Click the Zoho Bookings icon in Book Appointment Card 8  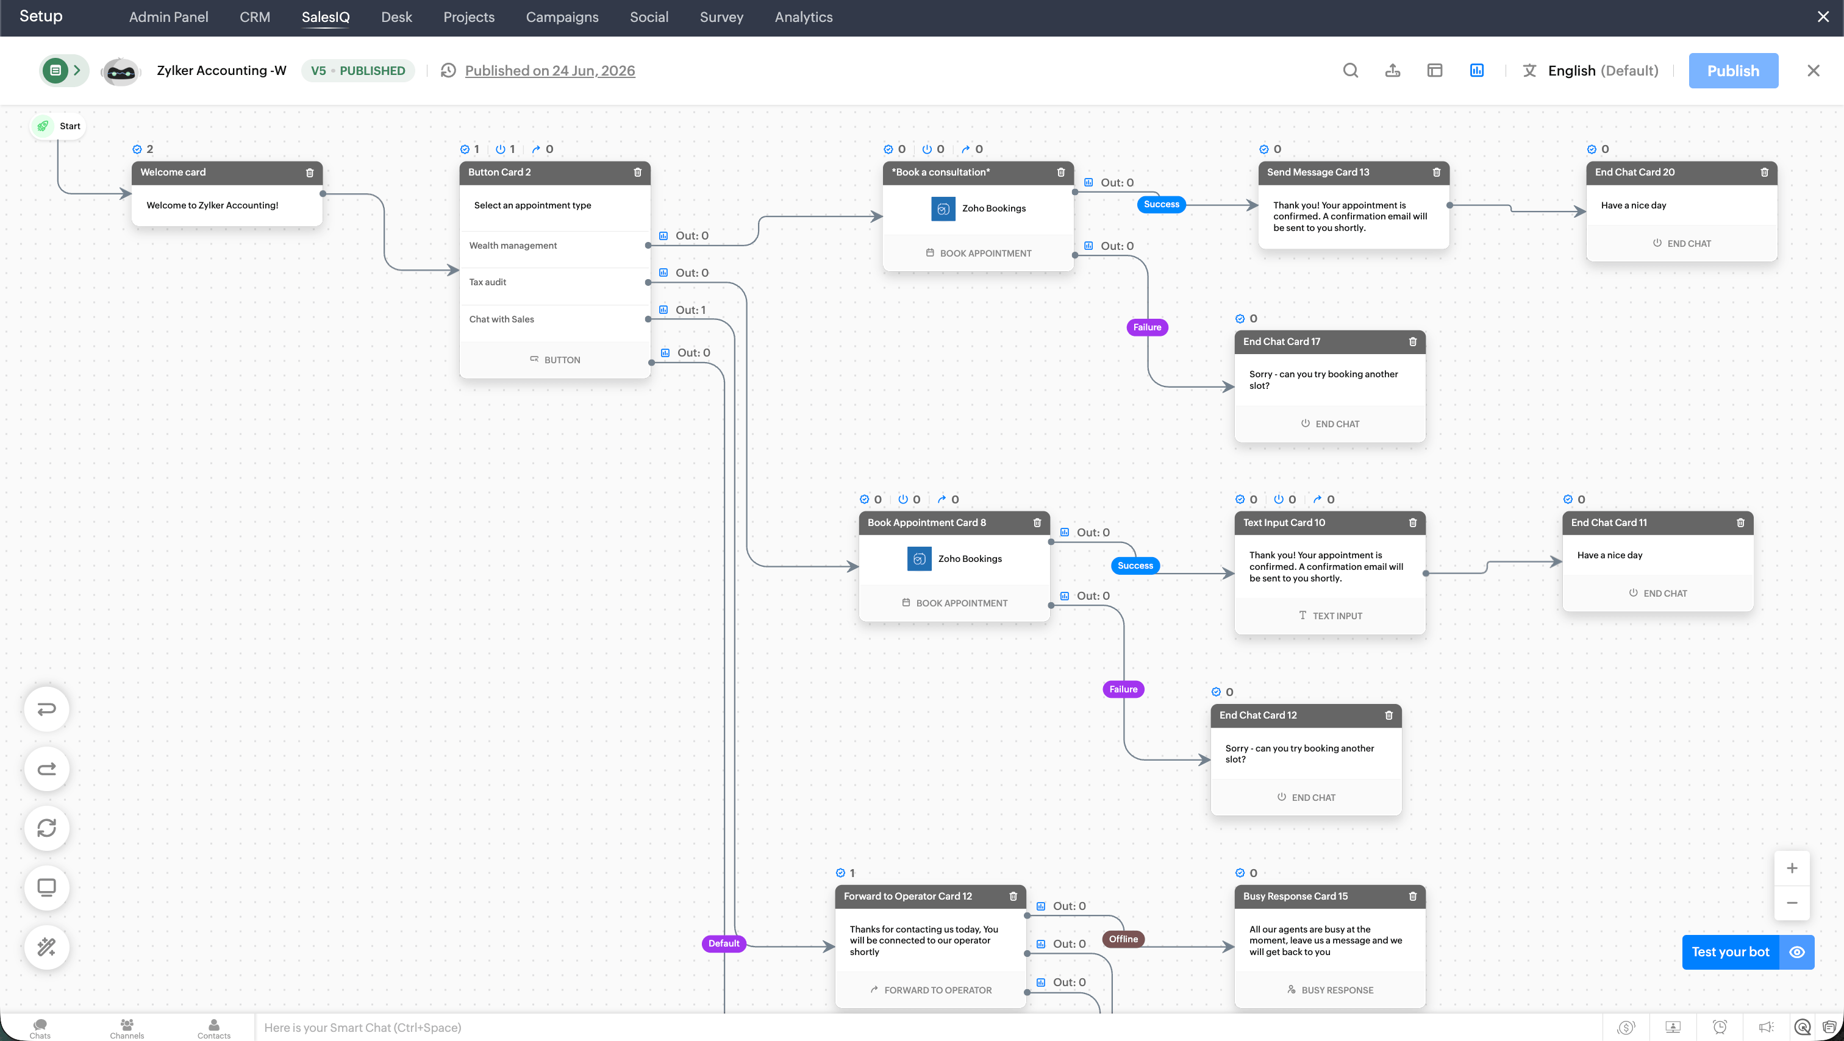pos(919,558)
